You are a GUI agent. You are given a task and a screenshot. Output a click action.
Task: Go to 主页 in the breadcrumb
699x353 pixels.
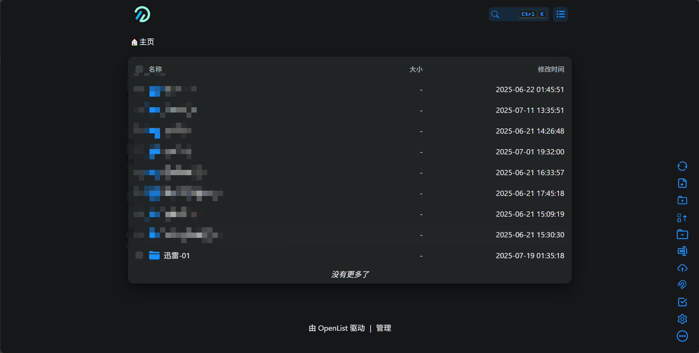click(146, 42)
